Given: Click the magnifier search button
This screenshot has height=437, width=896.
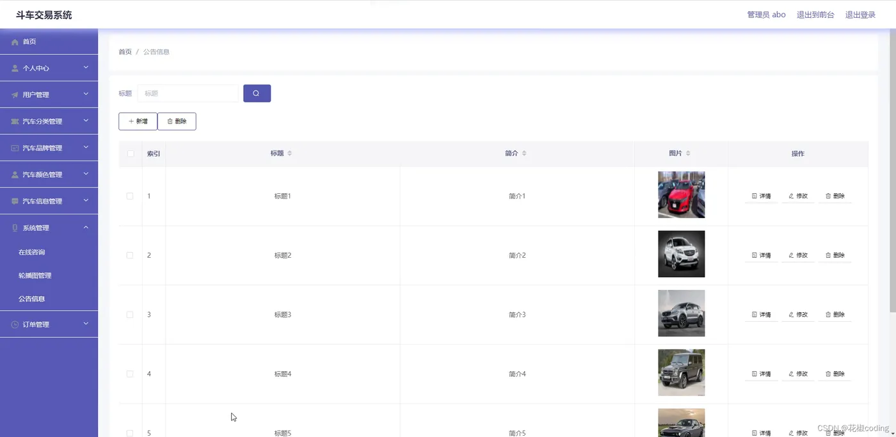Looking at the screenshot, I should pos(257,93).
